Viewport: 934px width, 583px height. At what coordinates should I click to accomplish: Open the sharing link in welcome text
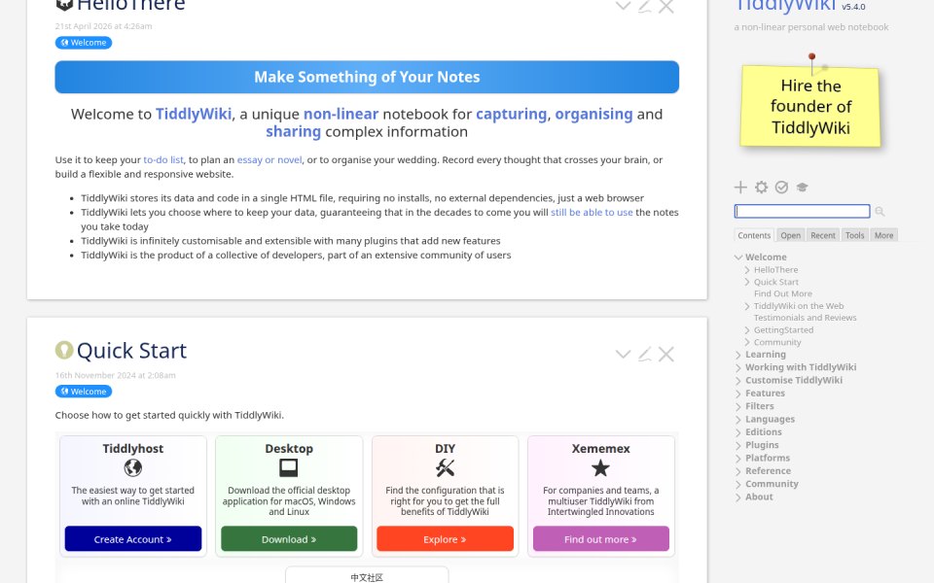[x=293, y=131]
